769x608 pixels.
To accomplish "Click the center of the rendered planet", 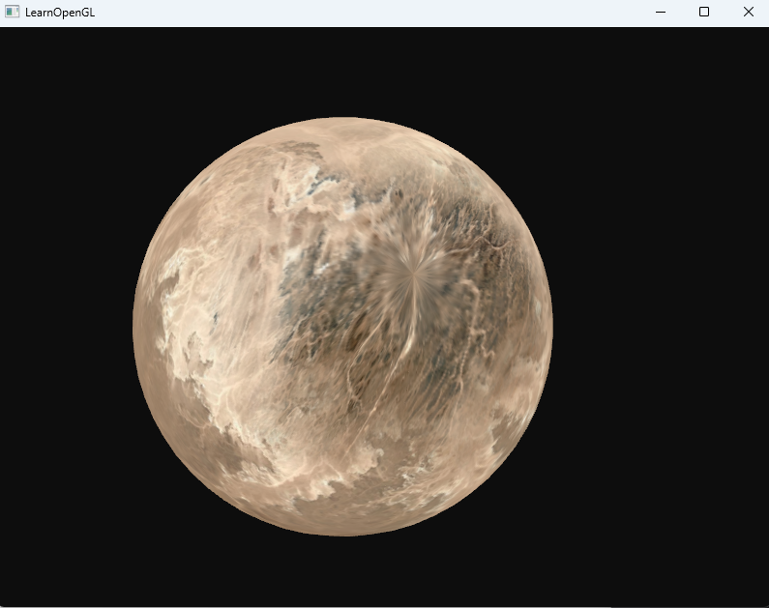I will 342,326.
